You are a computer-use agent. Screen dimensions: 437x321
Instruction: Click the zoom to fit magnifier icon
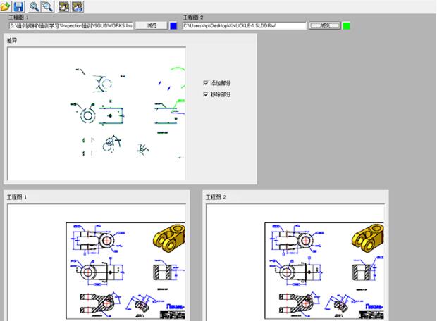(x=34, y=6)
